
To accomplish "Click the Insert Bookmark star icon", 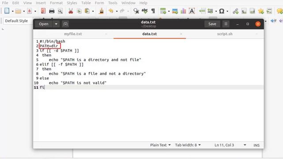I will 261,11.
